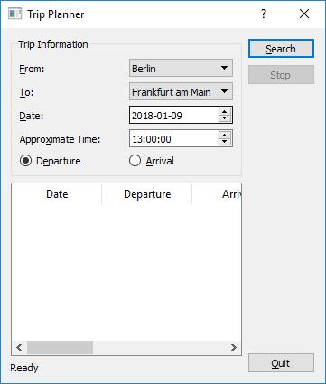
Task: Click inside the Date field showing 2018-01-09
Action: coord(174,115)
